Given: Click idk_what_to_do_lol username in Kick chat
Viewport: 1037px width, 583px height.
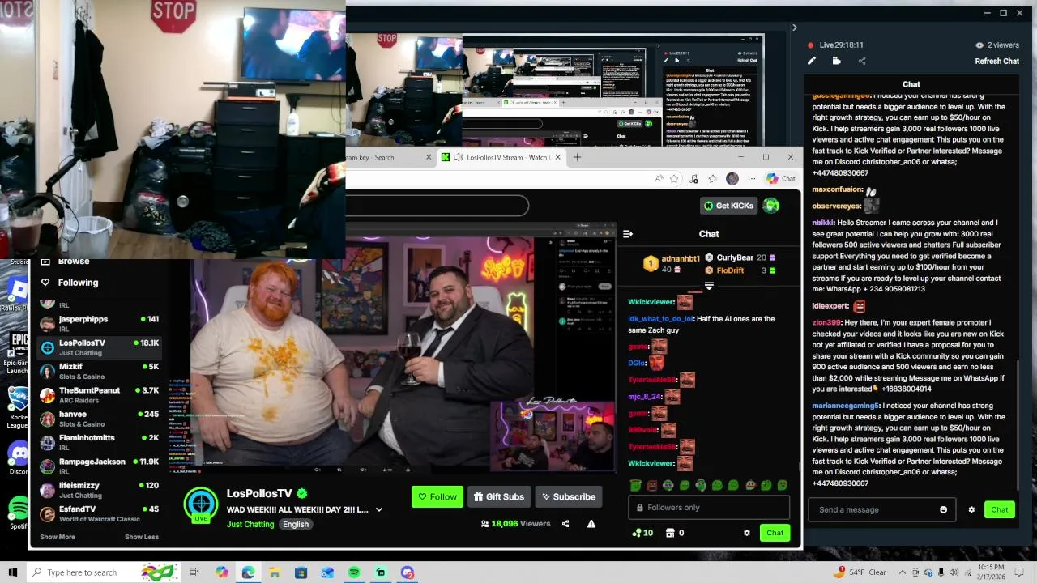Looking at the screenshot, I should (659, 319).
